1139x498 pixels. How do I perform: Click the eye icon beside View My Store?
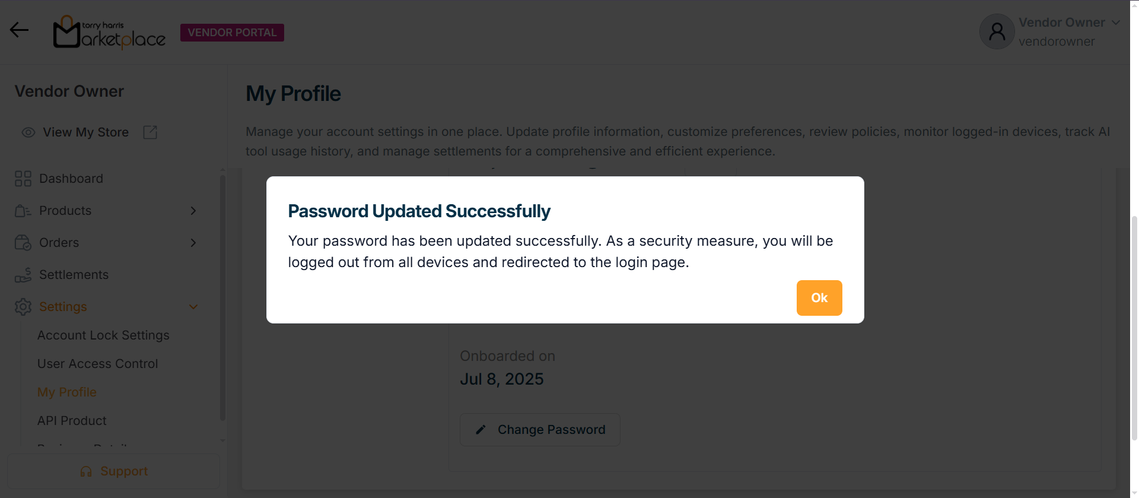tap(28, 132)
